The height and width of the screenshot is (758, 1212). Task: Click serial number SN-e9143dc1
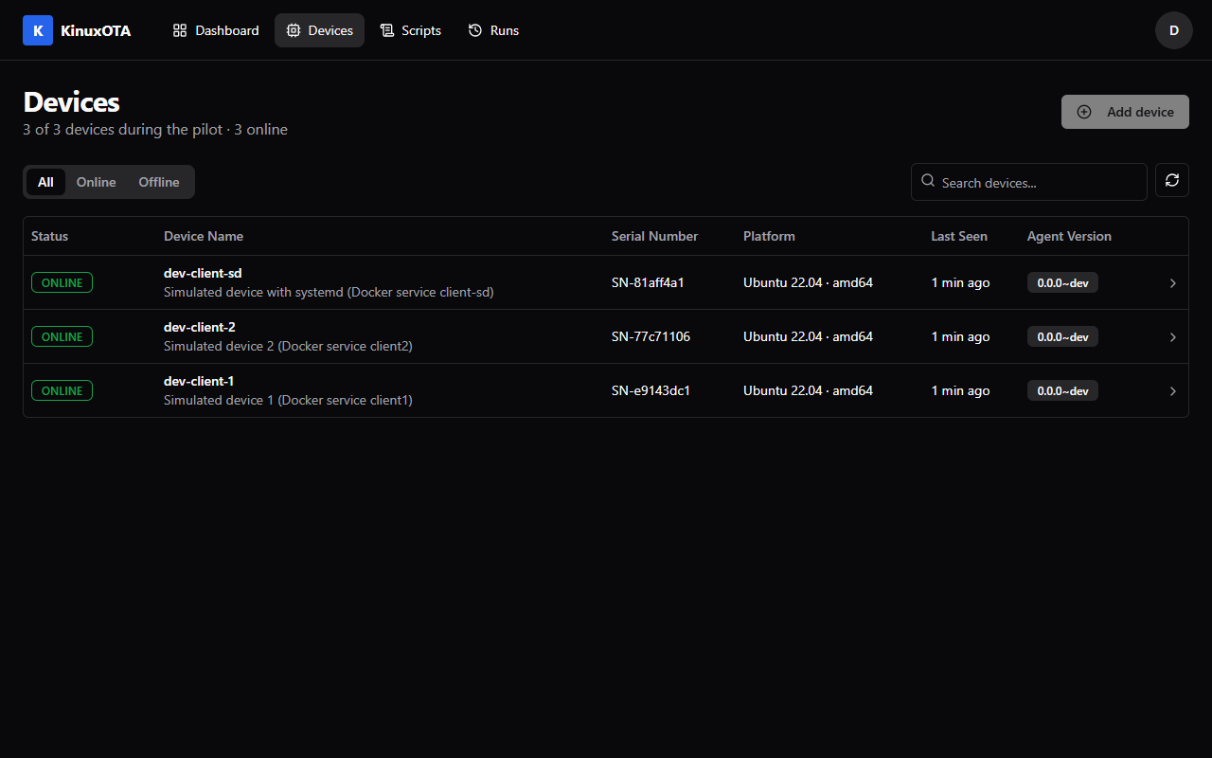[651, 390]
